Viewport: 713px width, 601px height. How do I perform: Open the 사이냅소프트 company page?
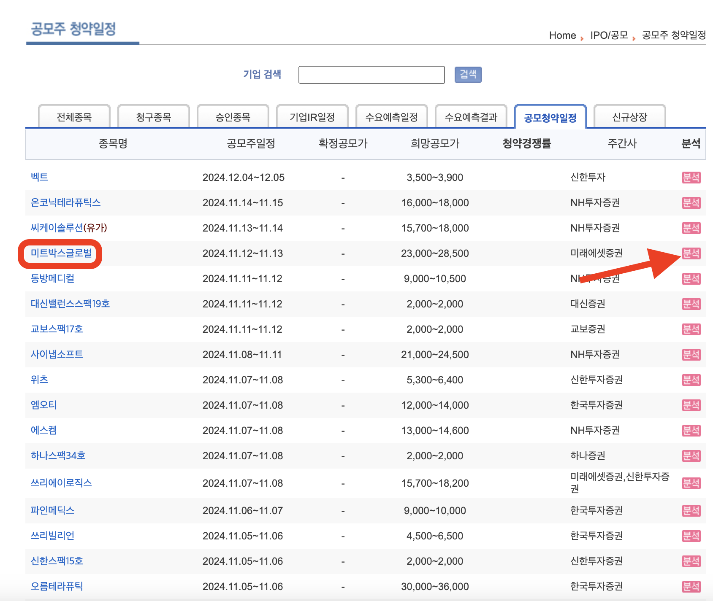(x=57, y=354)
